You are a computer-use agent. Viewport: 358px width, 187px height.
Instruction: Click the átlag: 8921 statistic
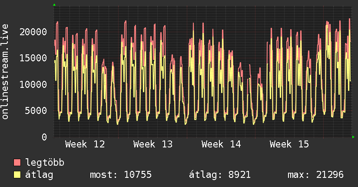[x=220, y=175]
